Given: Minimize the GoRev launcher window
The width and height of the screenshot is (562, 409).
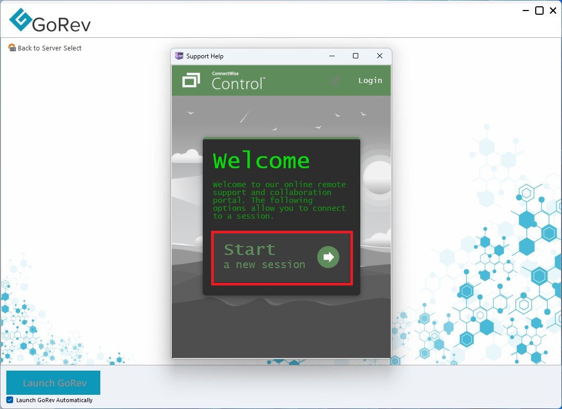Looking at the screenshot, I should coord(526,11).
